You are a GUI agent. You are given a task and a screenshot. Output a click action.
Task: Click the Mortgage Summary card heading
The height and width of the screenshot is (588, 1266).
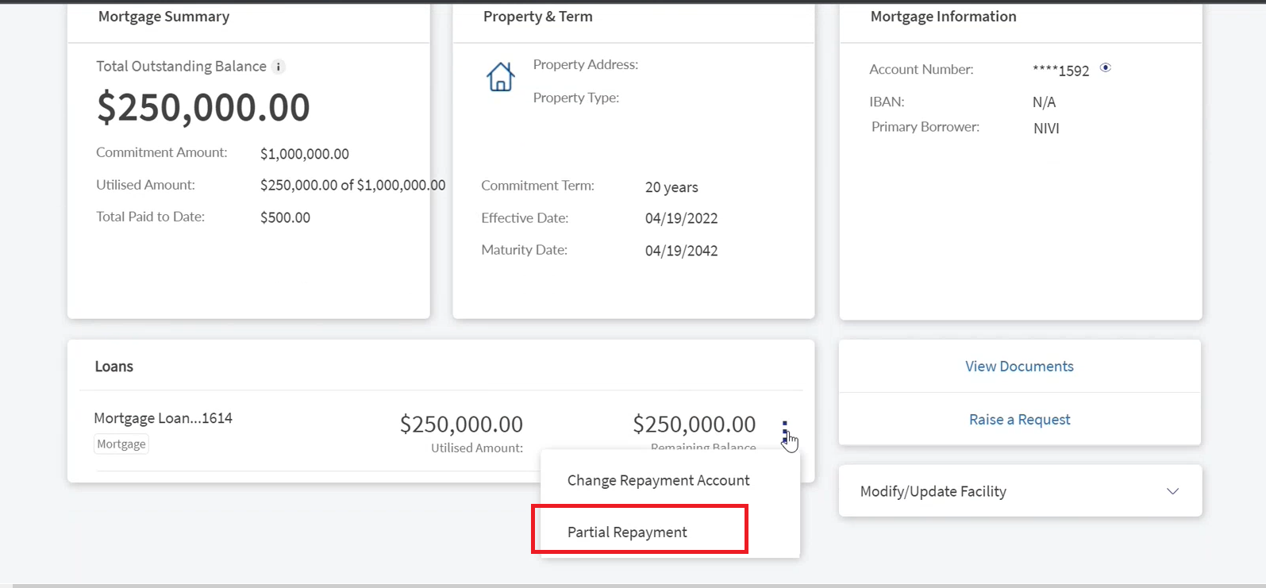164,17
